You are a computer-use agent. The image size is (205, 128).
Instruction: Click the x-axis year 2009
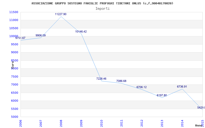pos(81,123)
